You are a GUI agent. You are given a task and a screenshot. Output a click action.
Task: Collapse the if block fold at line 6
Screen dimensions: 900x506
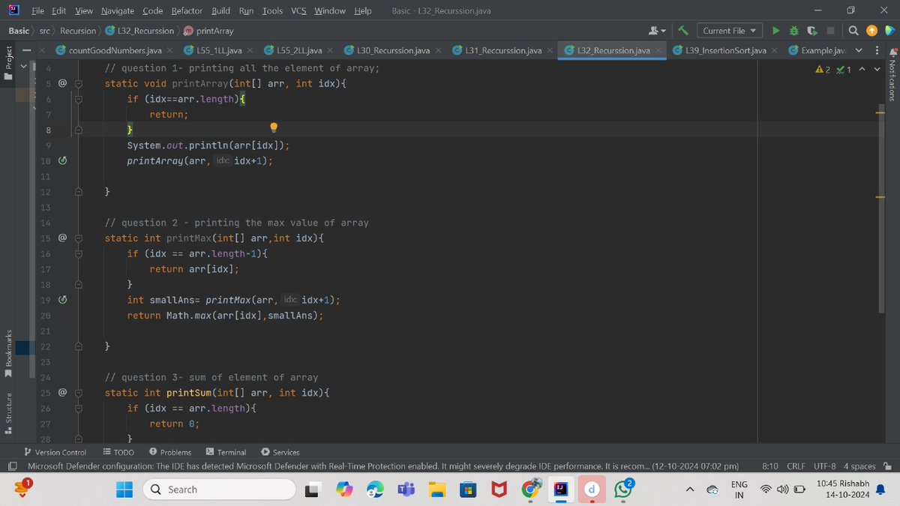(79, 100)
